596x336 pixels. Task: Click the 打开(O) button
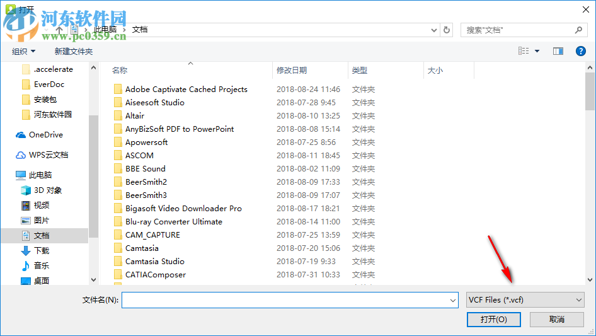(x=494, y=320)
